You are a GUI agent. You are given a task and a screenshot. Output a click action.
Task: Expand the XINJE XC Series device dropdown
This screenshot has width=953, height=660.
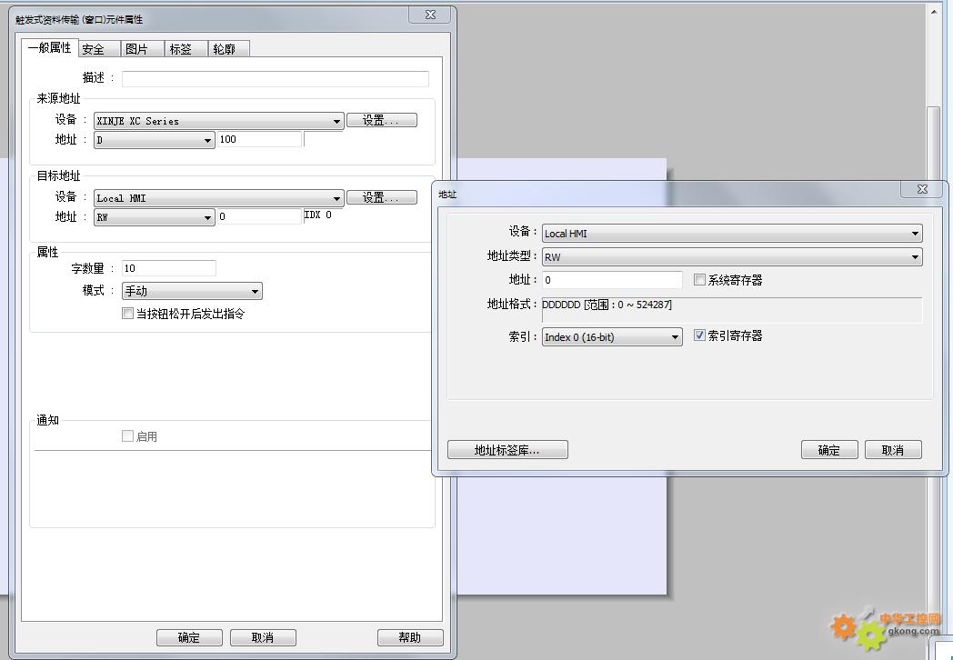(x=336, y=121)
